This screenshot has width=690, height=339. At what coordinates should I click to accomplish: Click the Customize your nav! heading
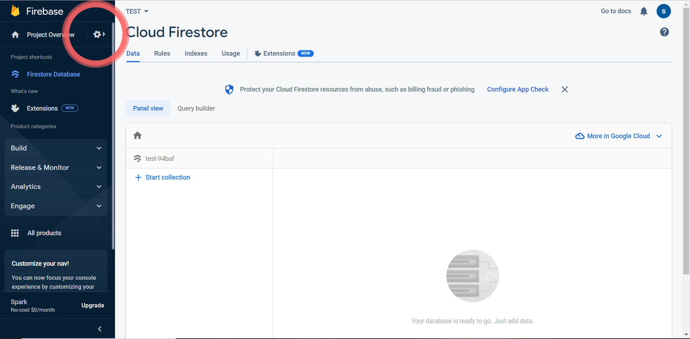pyautogui.click(x=40, y=264)
